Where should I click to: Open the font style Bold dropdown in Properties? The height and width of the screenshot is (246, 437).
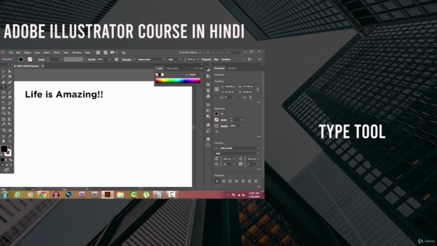click(x=258, y=153)
